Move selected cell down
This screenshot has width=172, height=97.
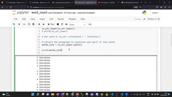pyautogui.click(x=44, y=24)
